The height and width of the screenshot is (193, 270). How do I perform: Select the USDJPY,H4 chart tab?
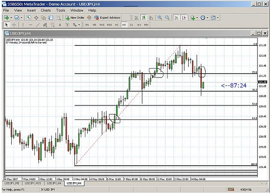(x=74, y=184)
